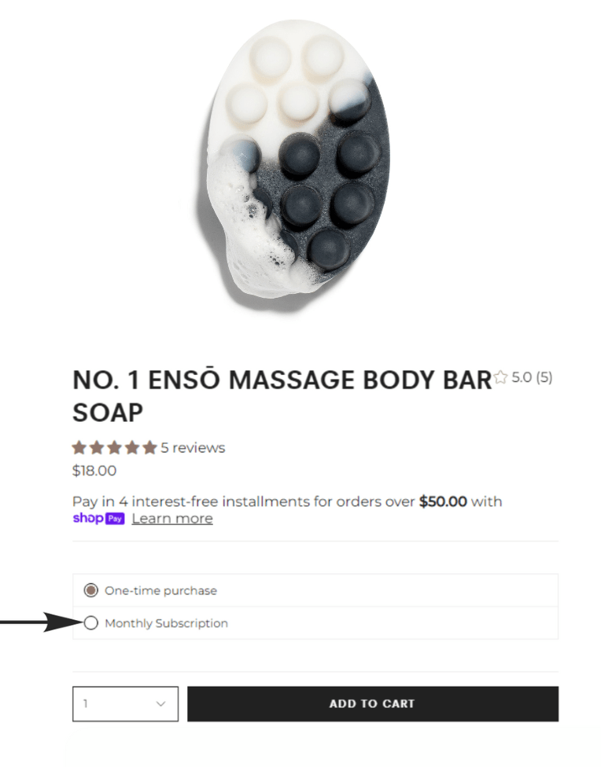
Task: Click the fifth filled review star
Action: click(x=150, y=448)
